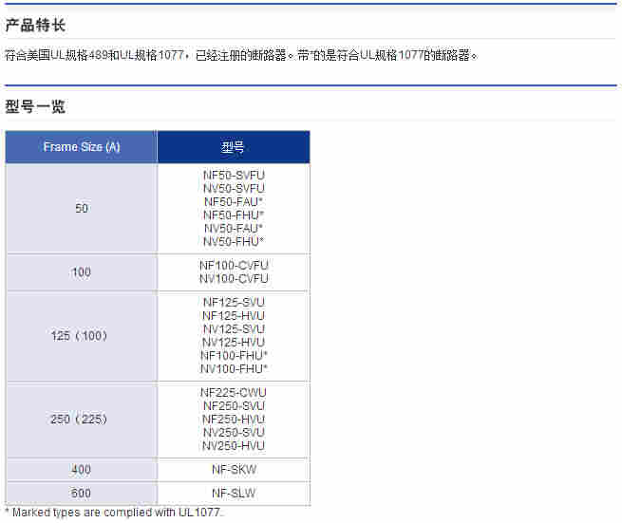Click the NV50-FHU* model entry
Viewport: 622px width, 523px height.
[234, 242]
